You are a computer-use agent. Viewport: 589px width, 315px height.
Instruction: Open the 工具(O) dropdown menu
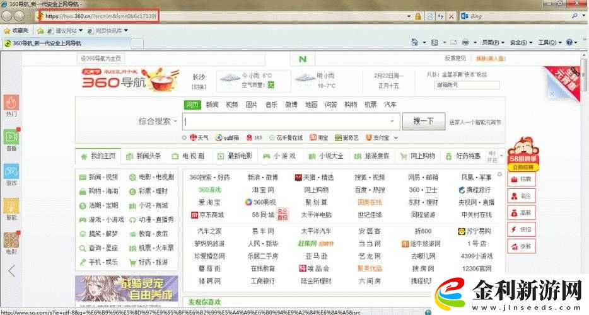pos(549,42)
